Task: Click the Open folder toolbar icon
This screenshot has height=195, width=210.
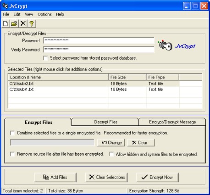Action: [x=14, y=23]
